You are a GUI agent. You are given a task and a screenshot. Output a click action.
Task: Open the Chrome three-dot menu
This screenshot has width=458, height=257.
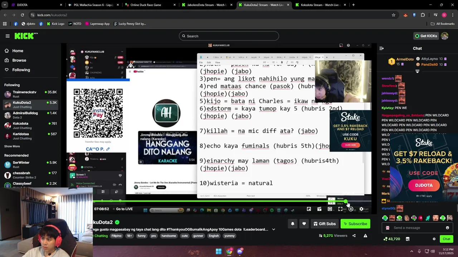point(453,15)
